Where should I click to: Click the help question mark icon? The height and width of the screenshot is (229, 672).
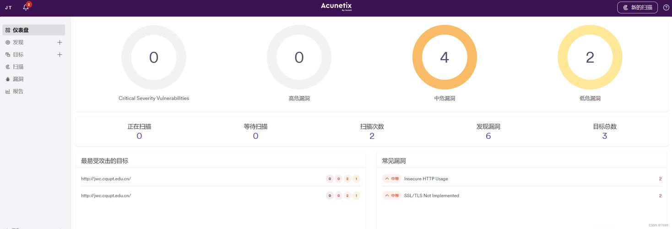666,7
